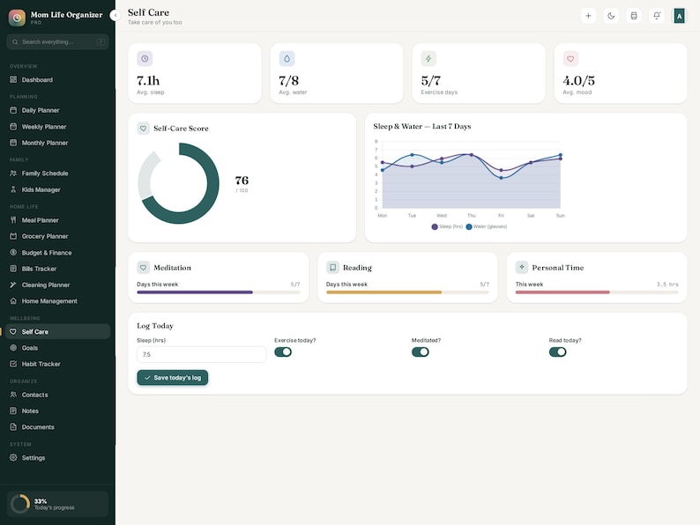
Task: Click the 76 self-care score number
Action: pos(242,181)
